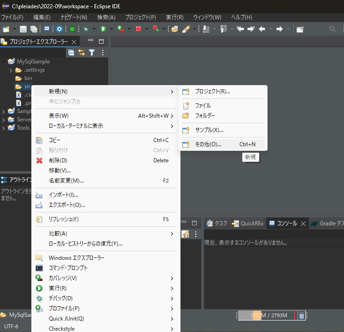Open the Edit menu
This screenshot has height=332, width=344.
(42, 17)
